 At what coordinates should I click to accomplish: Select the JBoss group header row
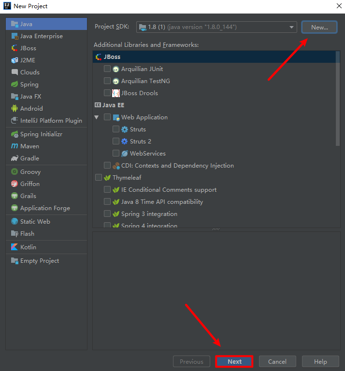(214, 57)
